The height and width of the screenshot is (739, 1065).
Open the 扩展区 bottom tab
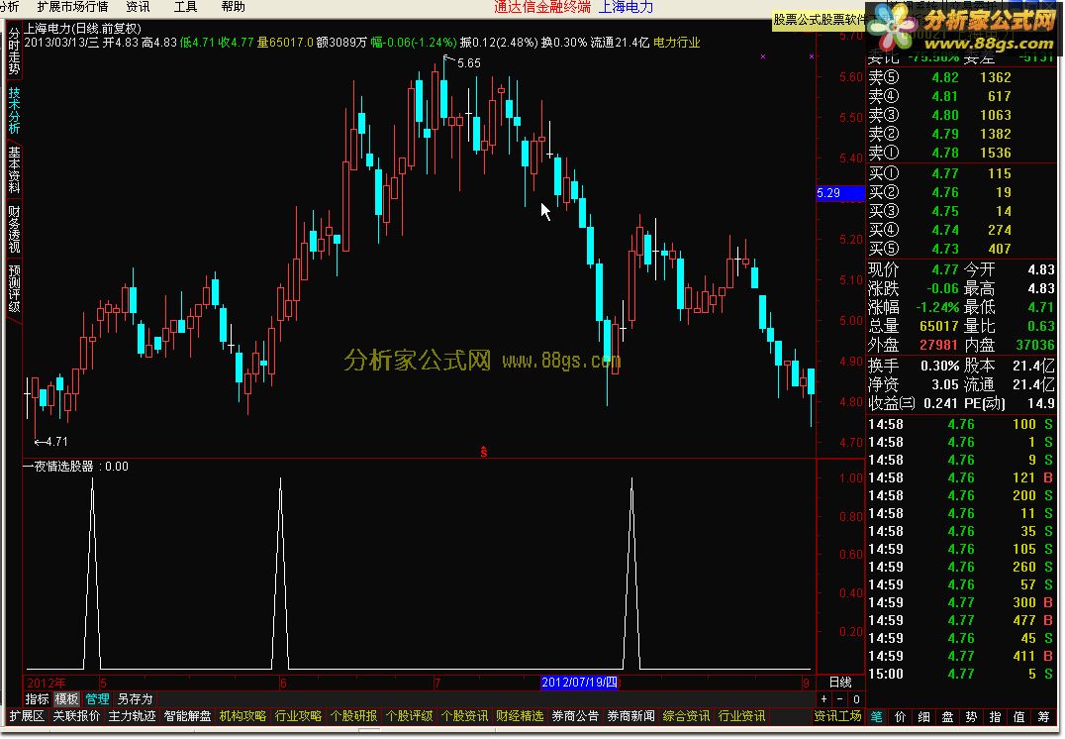[x=27, y=716]
